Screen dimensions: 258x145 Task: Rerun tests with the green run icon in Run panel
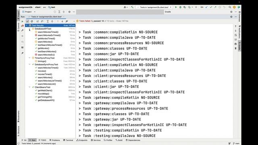point(23,21)
